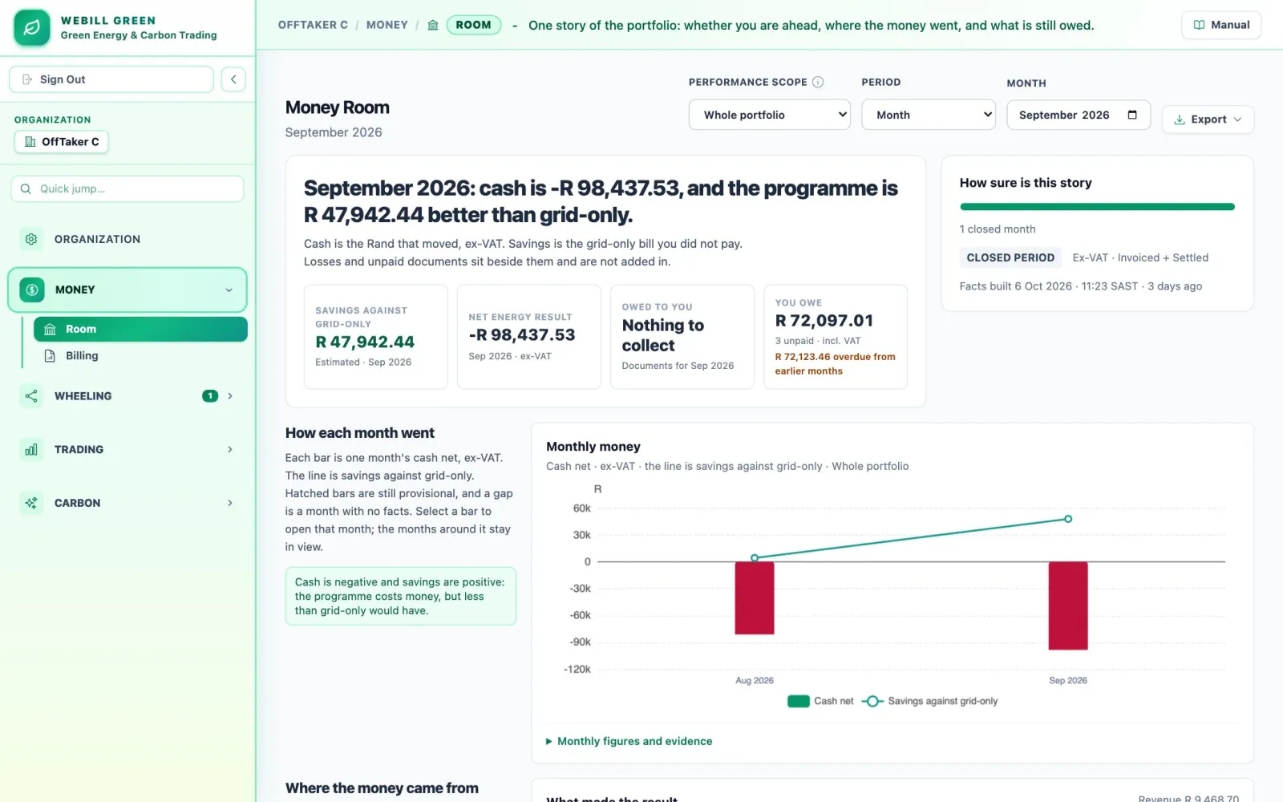Click the Wheeling share nodes icon
This screenshot has width=1283, height=802.
tap(31, 396)
